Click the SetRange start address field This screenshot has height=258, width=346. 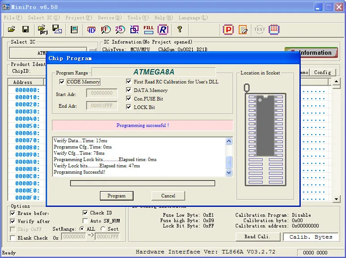coord(74,236)
